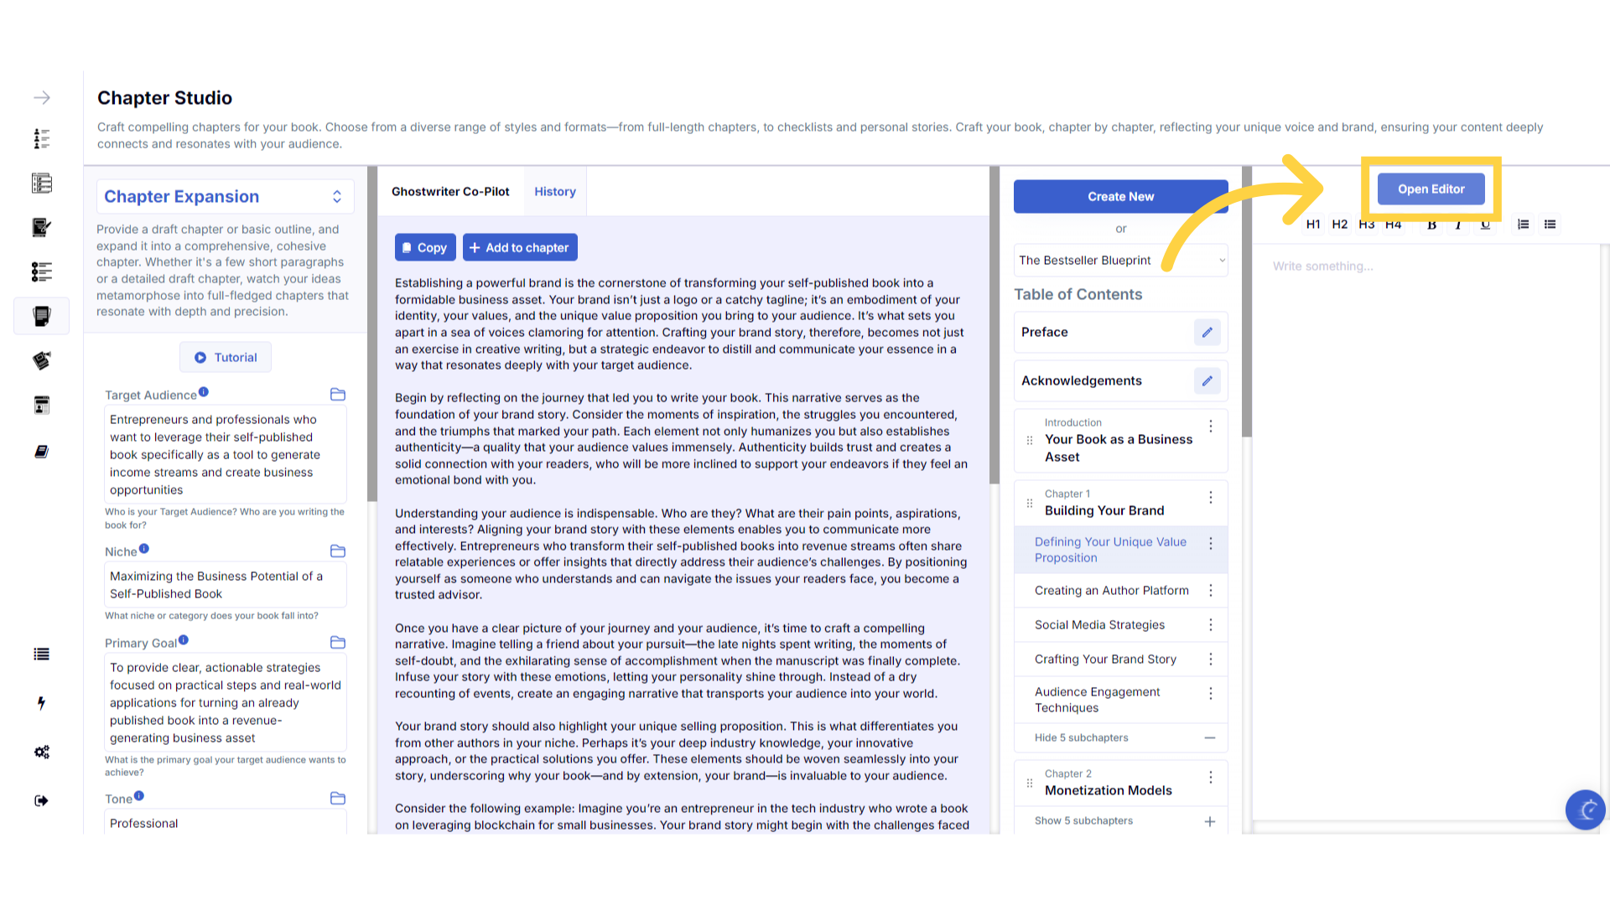Open the folder icon next to Target Audience

[x=338, y=394]
